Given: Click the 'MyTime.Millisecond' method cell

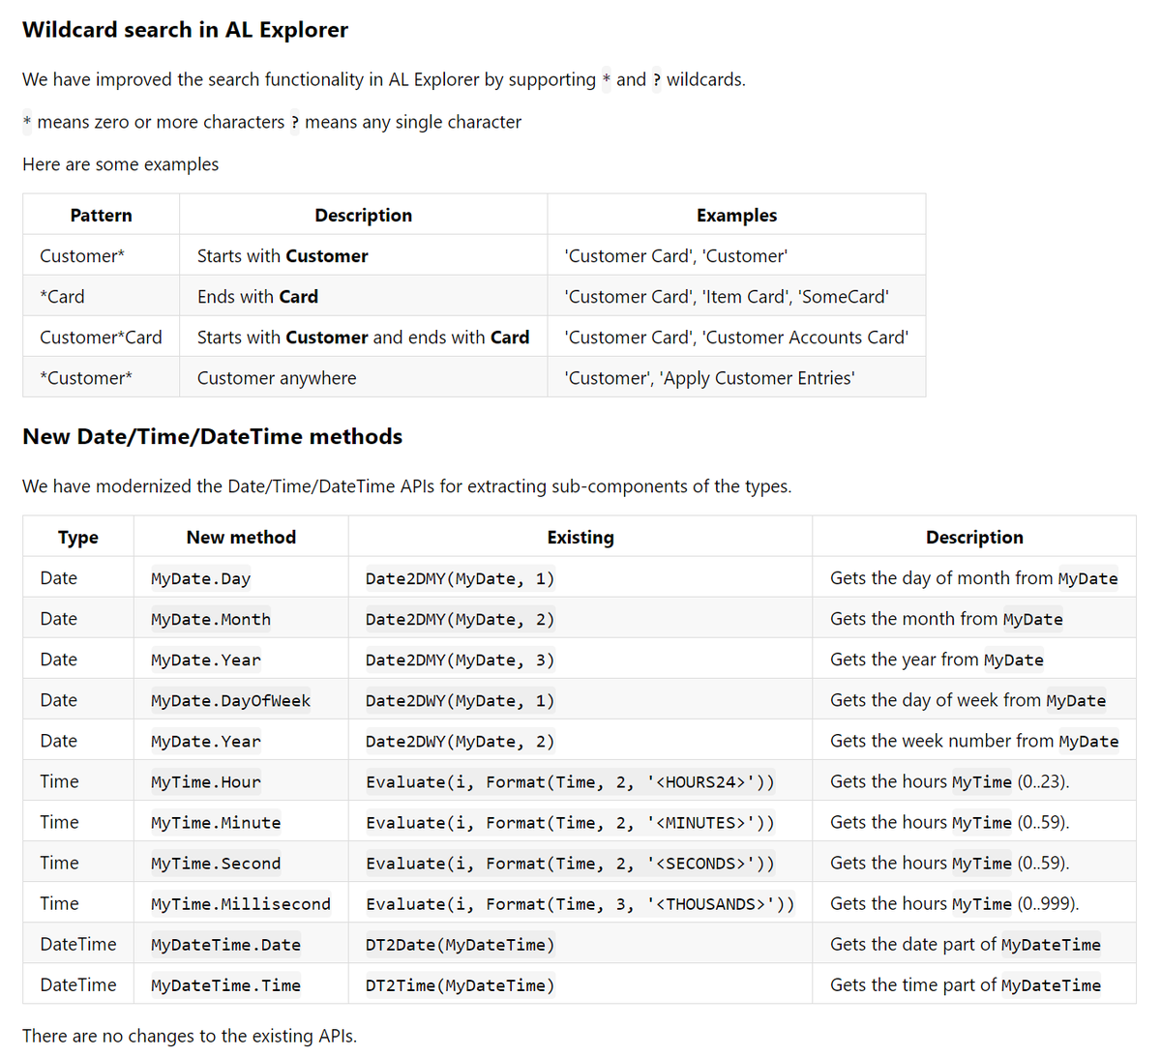Looking at the screenshot, I should [241, 902].
